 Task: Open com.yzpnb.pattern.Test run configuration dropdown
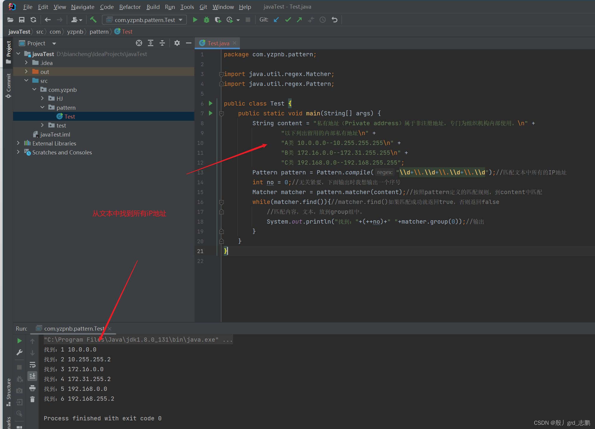[x=145, y=20]
